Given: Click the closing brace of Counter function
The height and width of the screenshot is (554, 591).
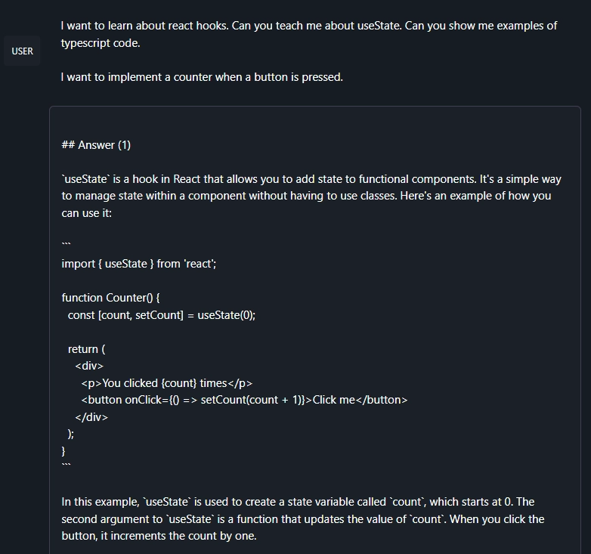Looking at the screenshot, I should tap(63, 450).
